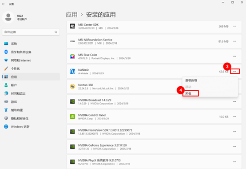This screenshot has width=246, height=169.
Task: Click the NVIDIA Broadcast app icon
Action: click(x=72, y=101)
